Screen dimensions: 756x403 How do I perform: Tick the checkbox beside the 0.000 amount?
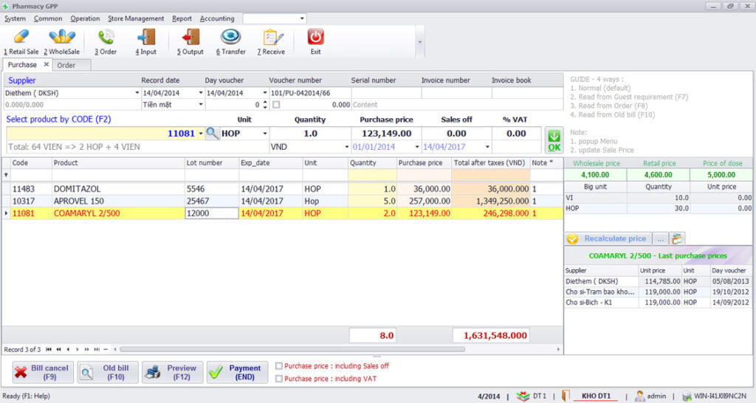276,105
